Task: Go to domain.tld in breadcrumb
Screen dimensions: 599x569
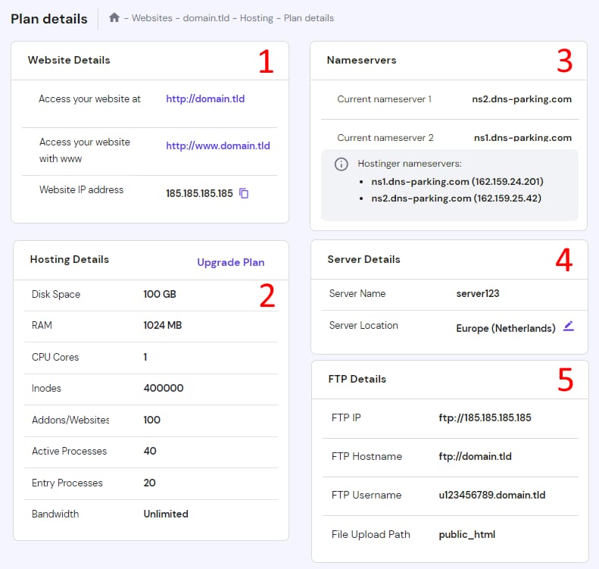Action: pyautogui.click(x=206, y=18)
